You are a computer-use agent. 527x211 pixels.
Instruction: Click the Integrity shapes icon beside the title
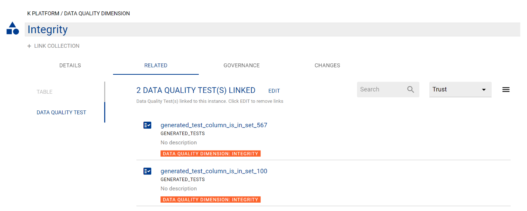[x=13, y=29]
